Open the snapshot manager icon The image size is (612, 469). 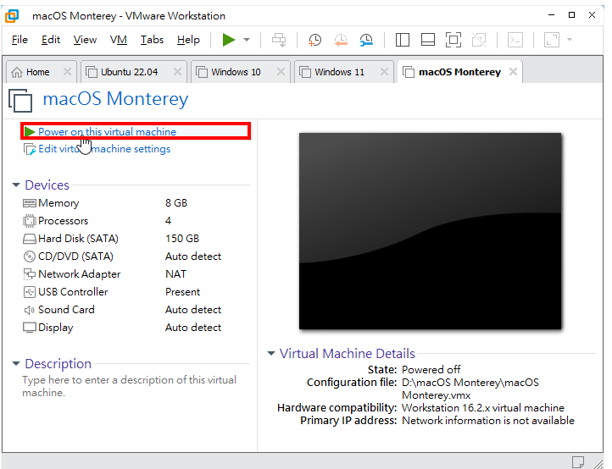(x=366, y=40)
